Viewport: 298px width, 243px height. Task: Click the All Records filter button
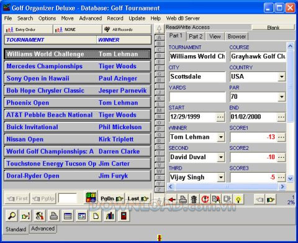point(127,29)
